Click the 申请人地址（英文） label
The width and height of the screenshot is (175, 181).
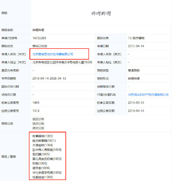click(109, 62)
